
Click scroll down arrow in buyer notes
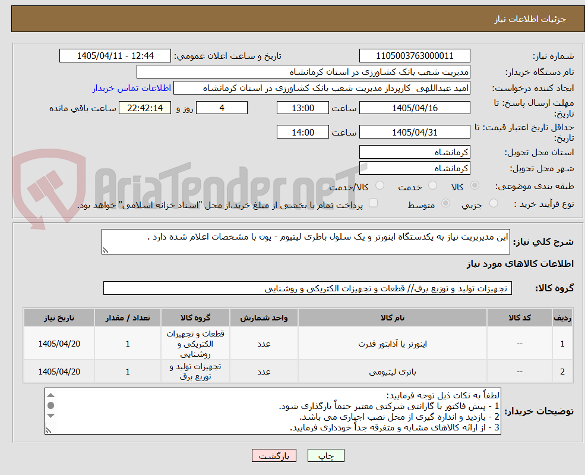tap(51, 416)
